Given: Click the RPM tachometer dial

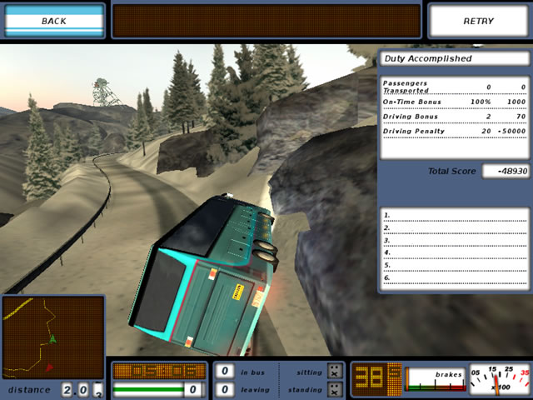Looking at the screenshot, I should pos(500,379).
